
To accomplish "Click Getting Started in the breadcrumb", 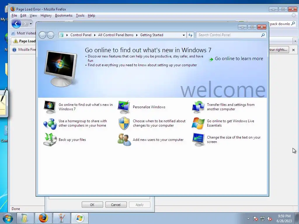I will pyautogui.click(x=152, y=35).
